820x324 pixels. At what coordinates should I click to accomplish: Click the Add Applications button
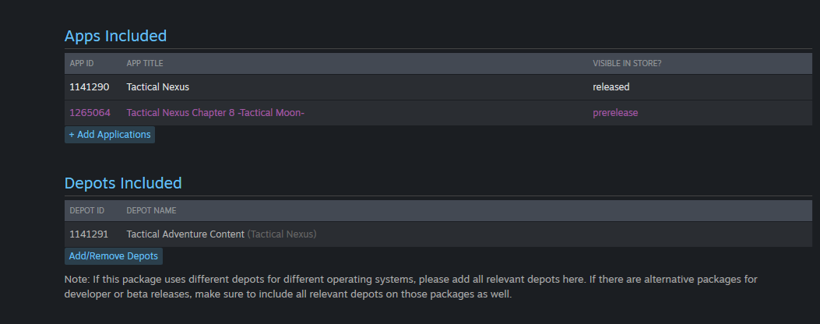click(110, 135)
